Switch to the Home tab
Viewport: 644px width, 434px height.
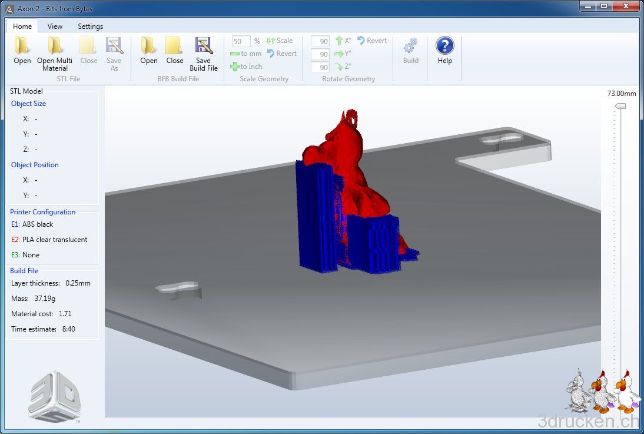click(x=22, y=26)
